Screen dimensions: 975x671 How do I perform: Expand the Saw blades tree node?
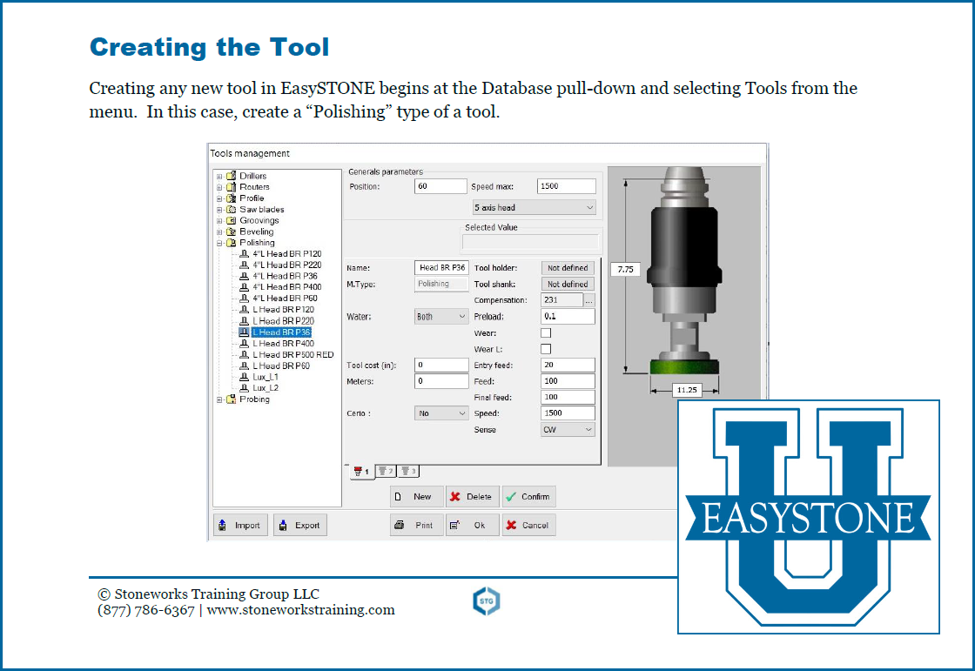pos(219,210)
